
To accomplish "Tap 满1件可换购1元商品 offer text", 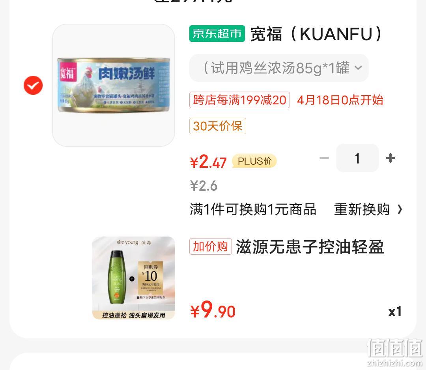I will click(x=253, y=209).
